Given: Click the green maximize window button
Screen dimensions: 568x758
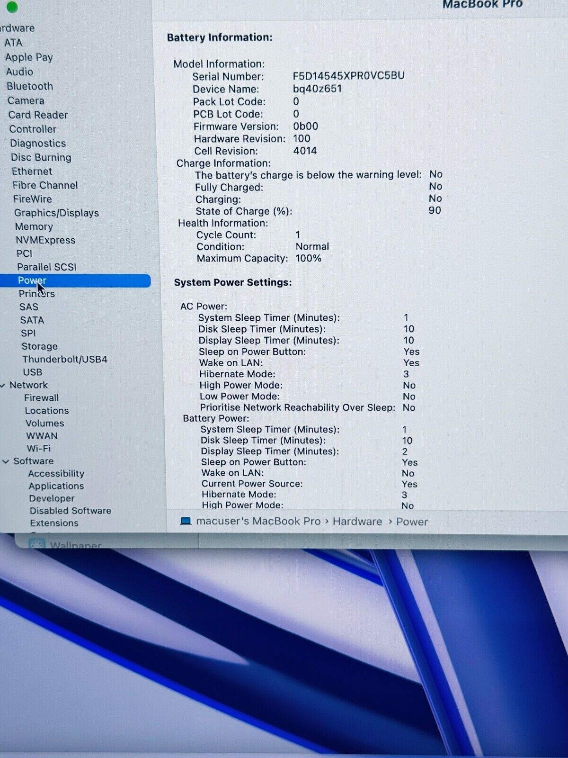Looking at the screenshot, I should (12, 7).
